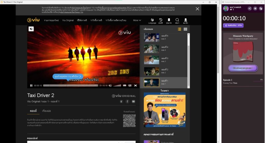
Task: Switch episode list to grid view
Action: [x=185, y=29]
